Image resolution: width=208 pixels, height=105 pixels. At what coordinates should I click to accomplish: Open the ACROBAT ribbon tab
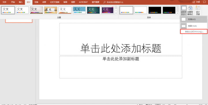83,2
